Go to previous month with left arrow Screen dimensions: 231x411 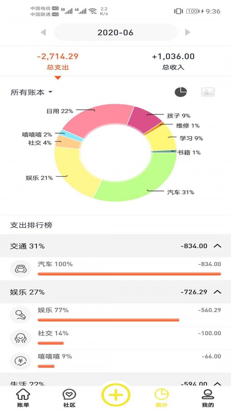coord(44,33)
